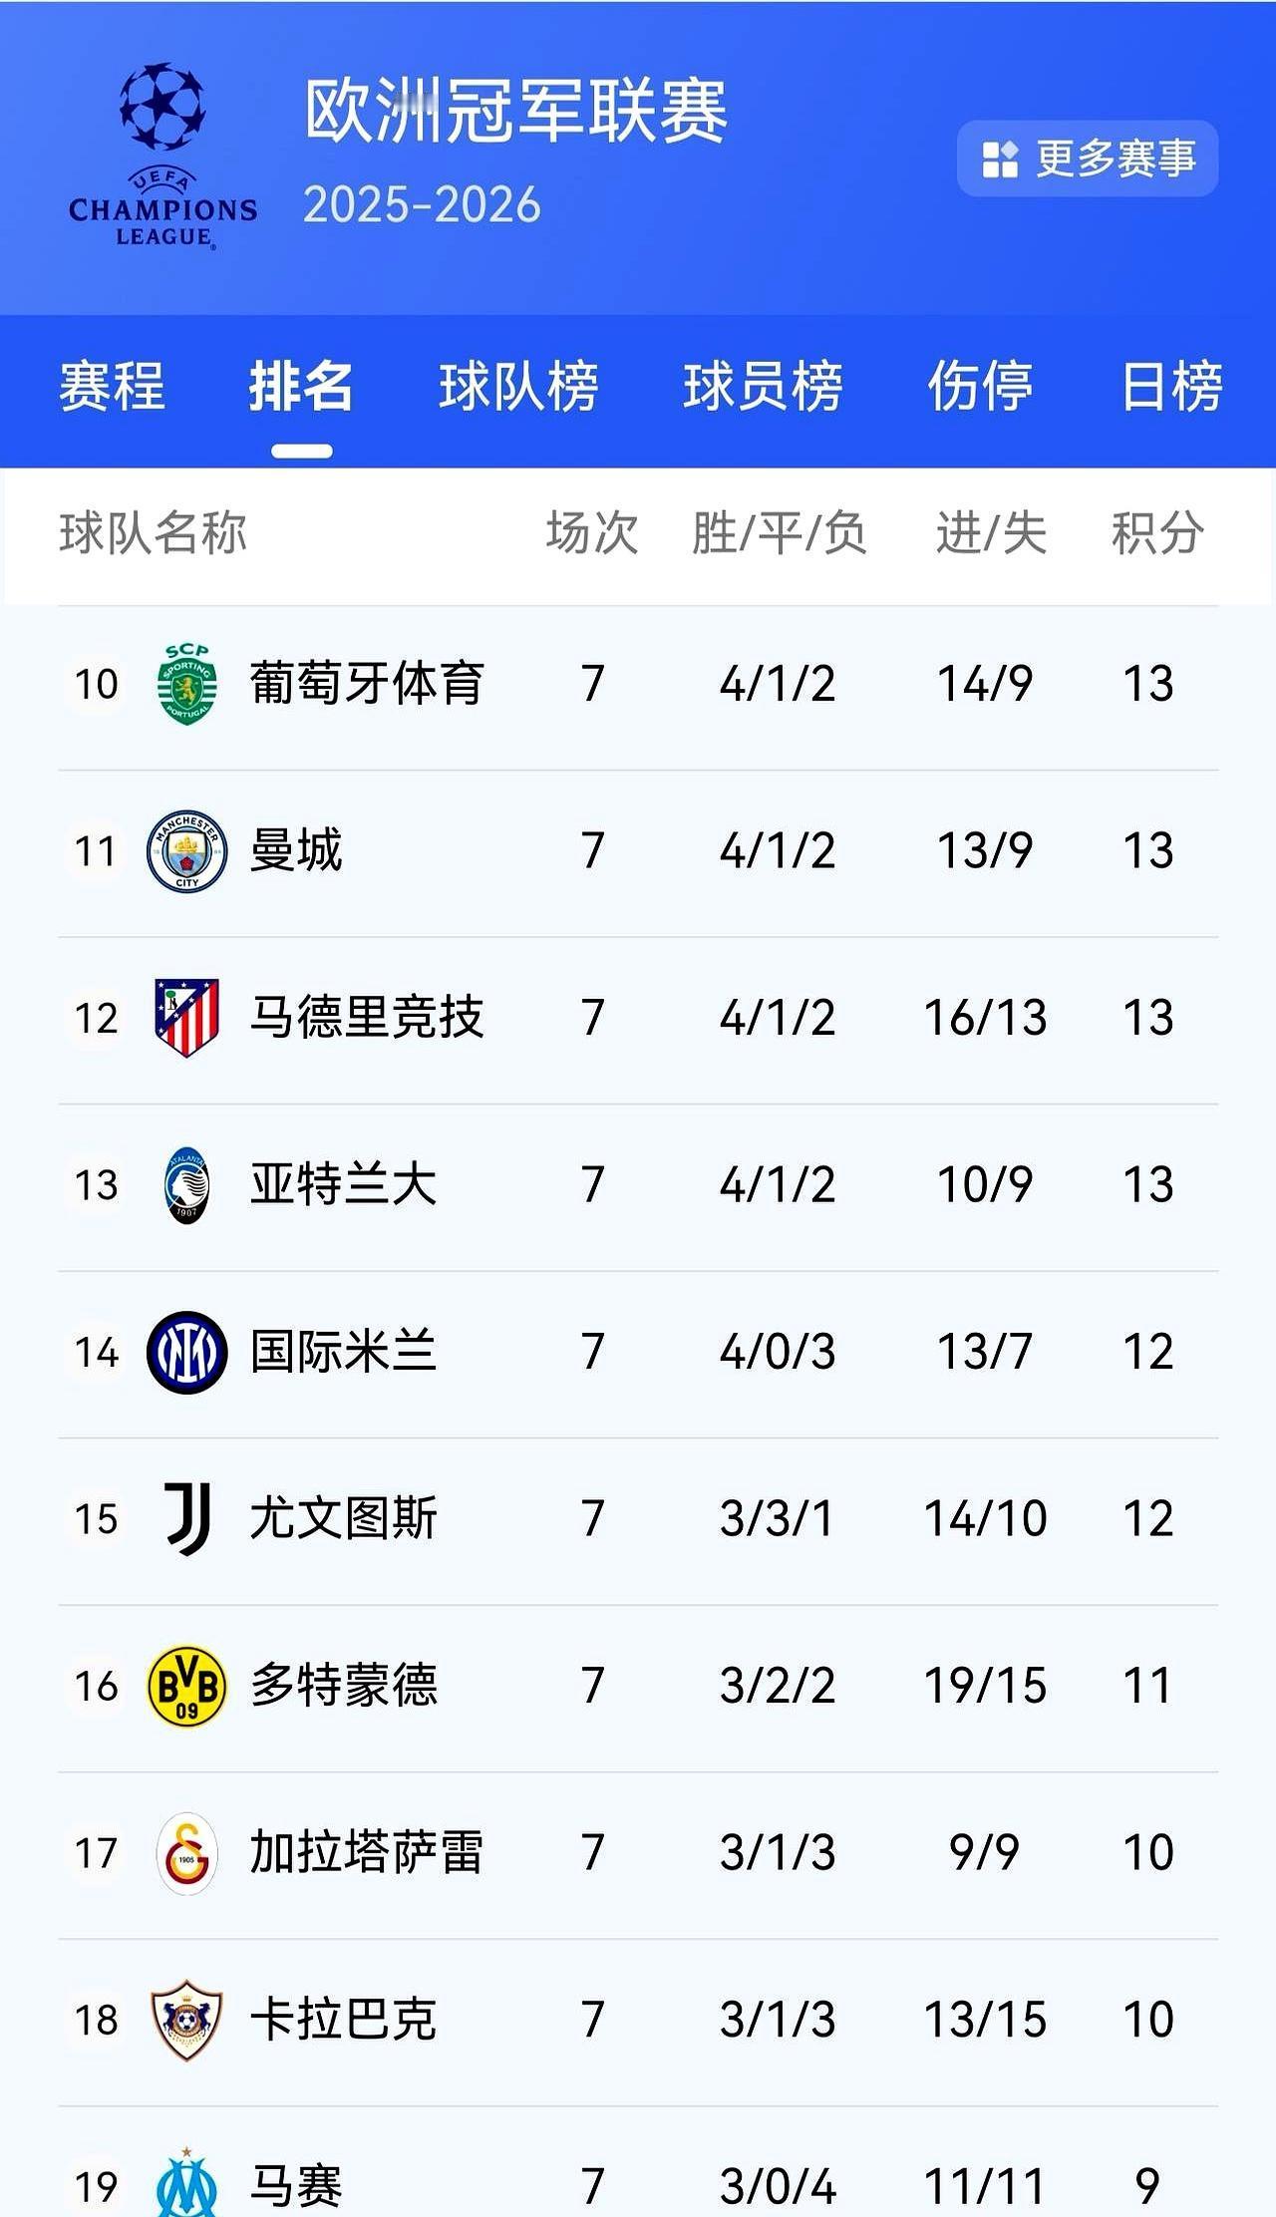
Task: Switch to the 赛程 schedule tab
Action: click(x=112, y=386)
